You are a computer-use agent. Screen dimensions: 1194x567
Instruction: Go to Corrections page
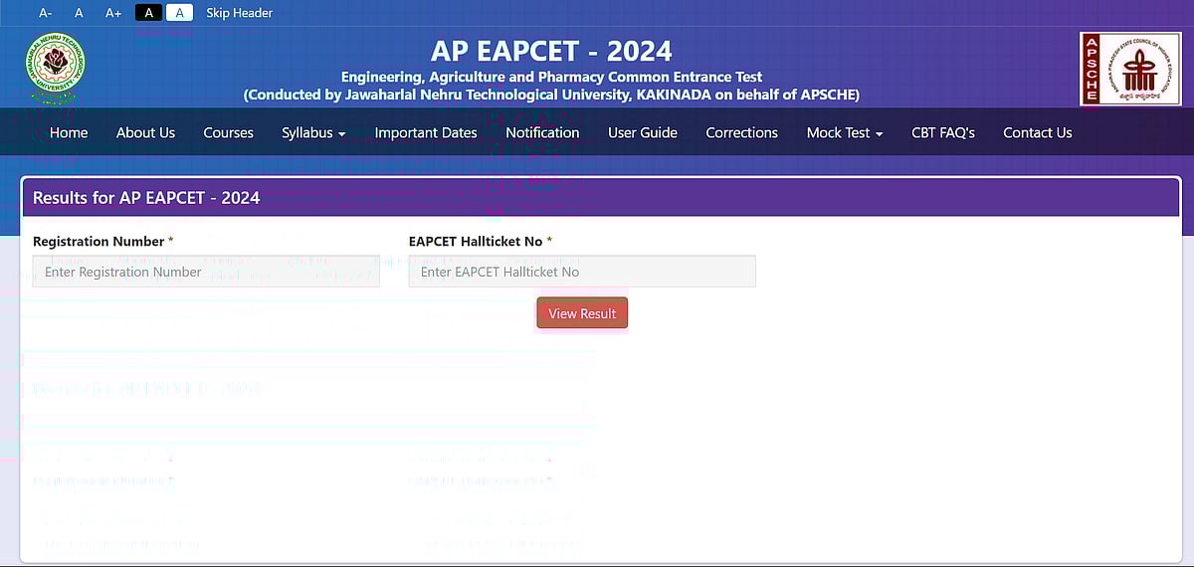point(742,132)
